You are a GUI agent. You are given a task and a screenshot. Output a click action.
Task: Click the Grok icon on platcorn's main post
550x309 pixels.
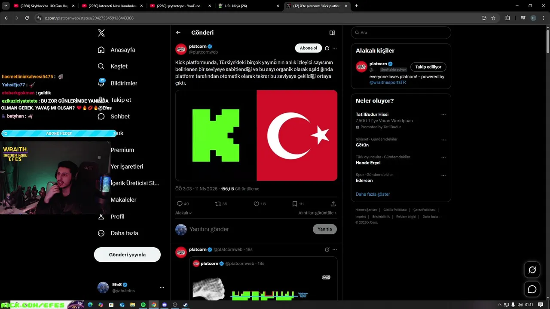[x=327, y=48]
